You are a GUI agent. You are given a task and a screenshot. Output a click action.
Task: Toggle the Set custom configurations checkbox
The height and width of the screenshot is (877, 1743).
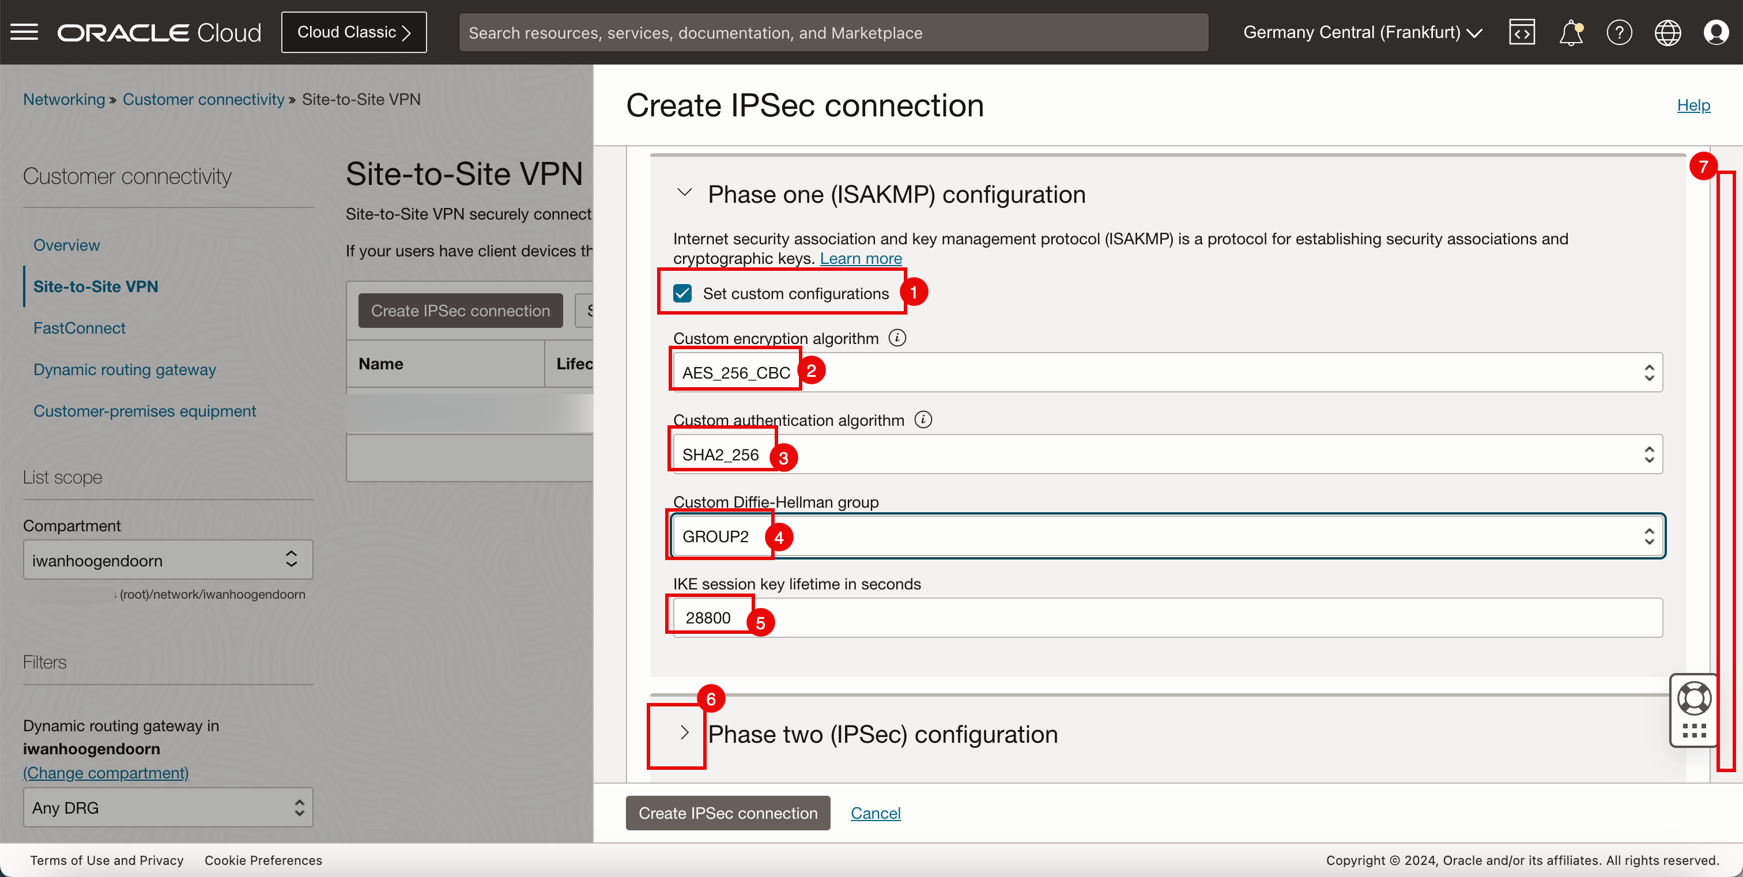point(684,293)
